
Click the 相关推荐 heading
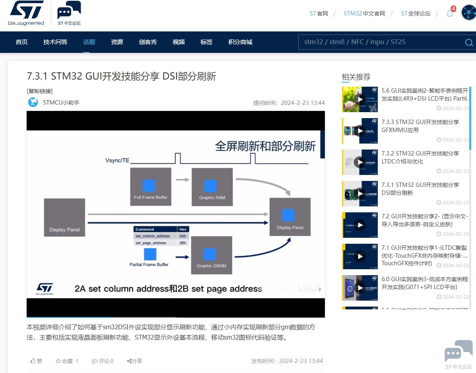pyautogui.click(x=356, y=77)
